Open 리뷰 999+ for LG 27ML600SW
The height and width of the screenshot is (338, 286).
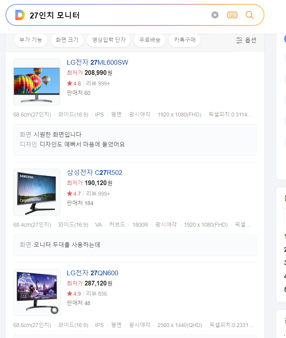[98, 84]
